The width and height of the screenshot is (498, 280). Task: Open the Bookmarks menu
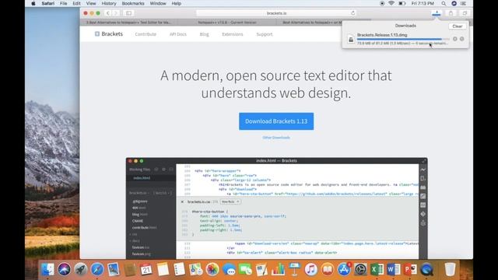coord(133,3)
